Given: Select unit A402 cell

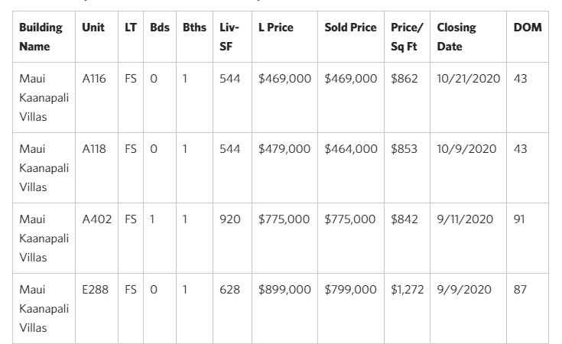Looking at the screenshot, I should pos(96,219).
